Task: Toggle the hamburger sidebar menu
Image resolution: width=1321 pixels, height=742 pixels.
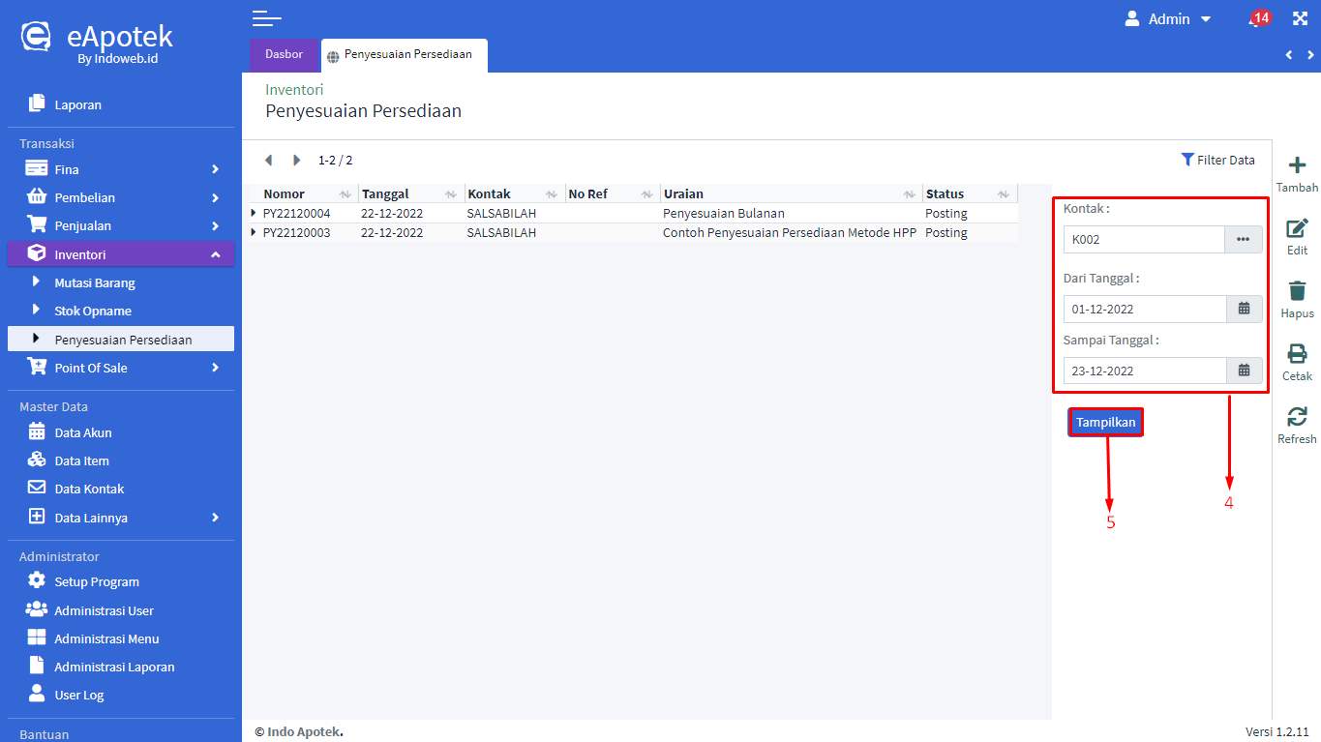Action: pyautogui.click(x=266, y=18)
